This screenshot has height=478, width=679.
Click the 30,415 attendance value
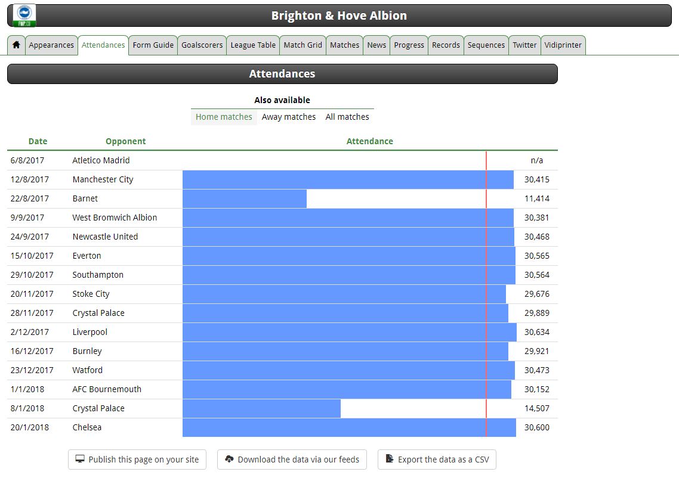point(536,179)
